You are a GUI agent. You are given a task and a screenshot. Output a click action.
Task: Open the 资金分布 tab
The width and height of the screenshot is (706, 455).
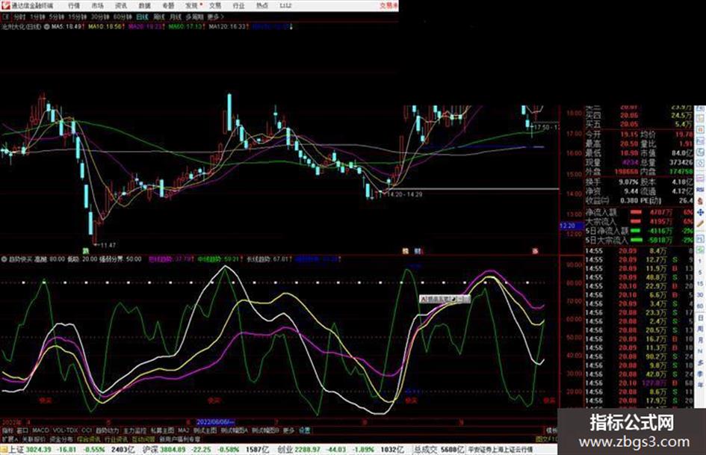[61, 439]
